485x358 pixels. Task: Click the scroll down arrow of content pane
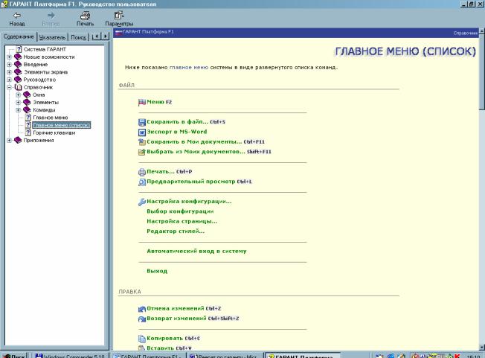click(481, 348)
